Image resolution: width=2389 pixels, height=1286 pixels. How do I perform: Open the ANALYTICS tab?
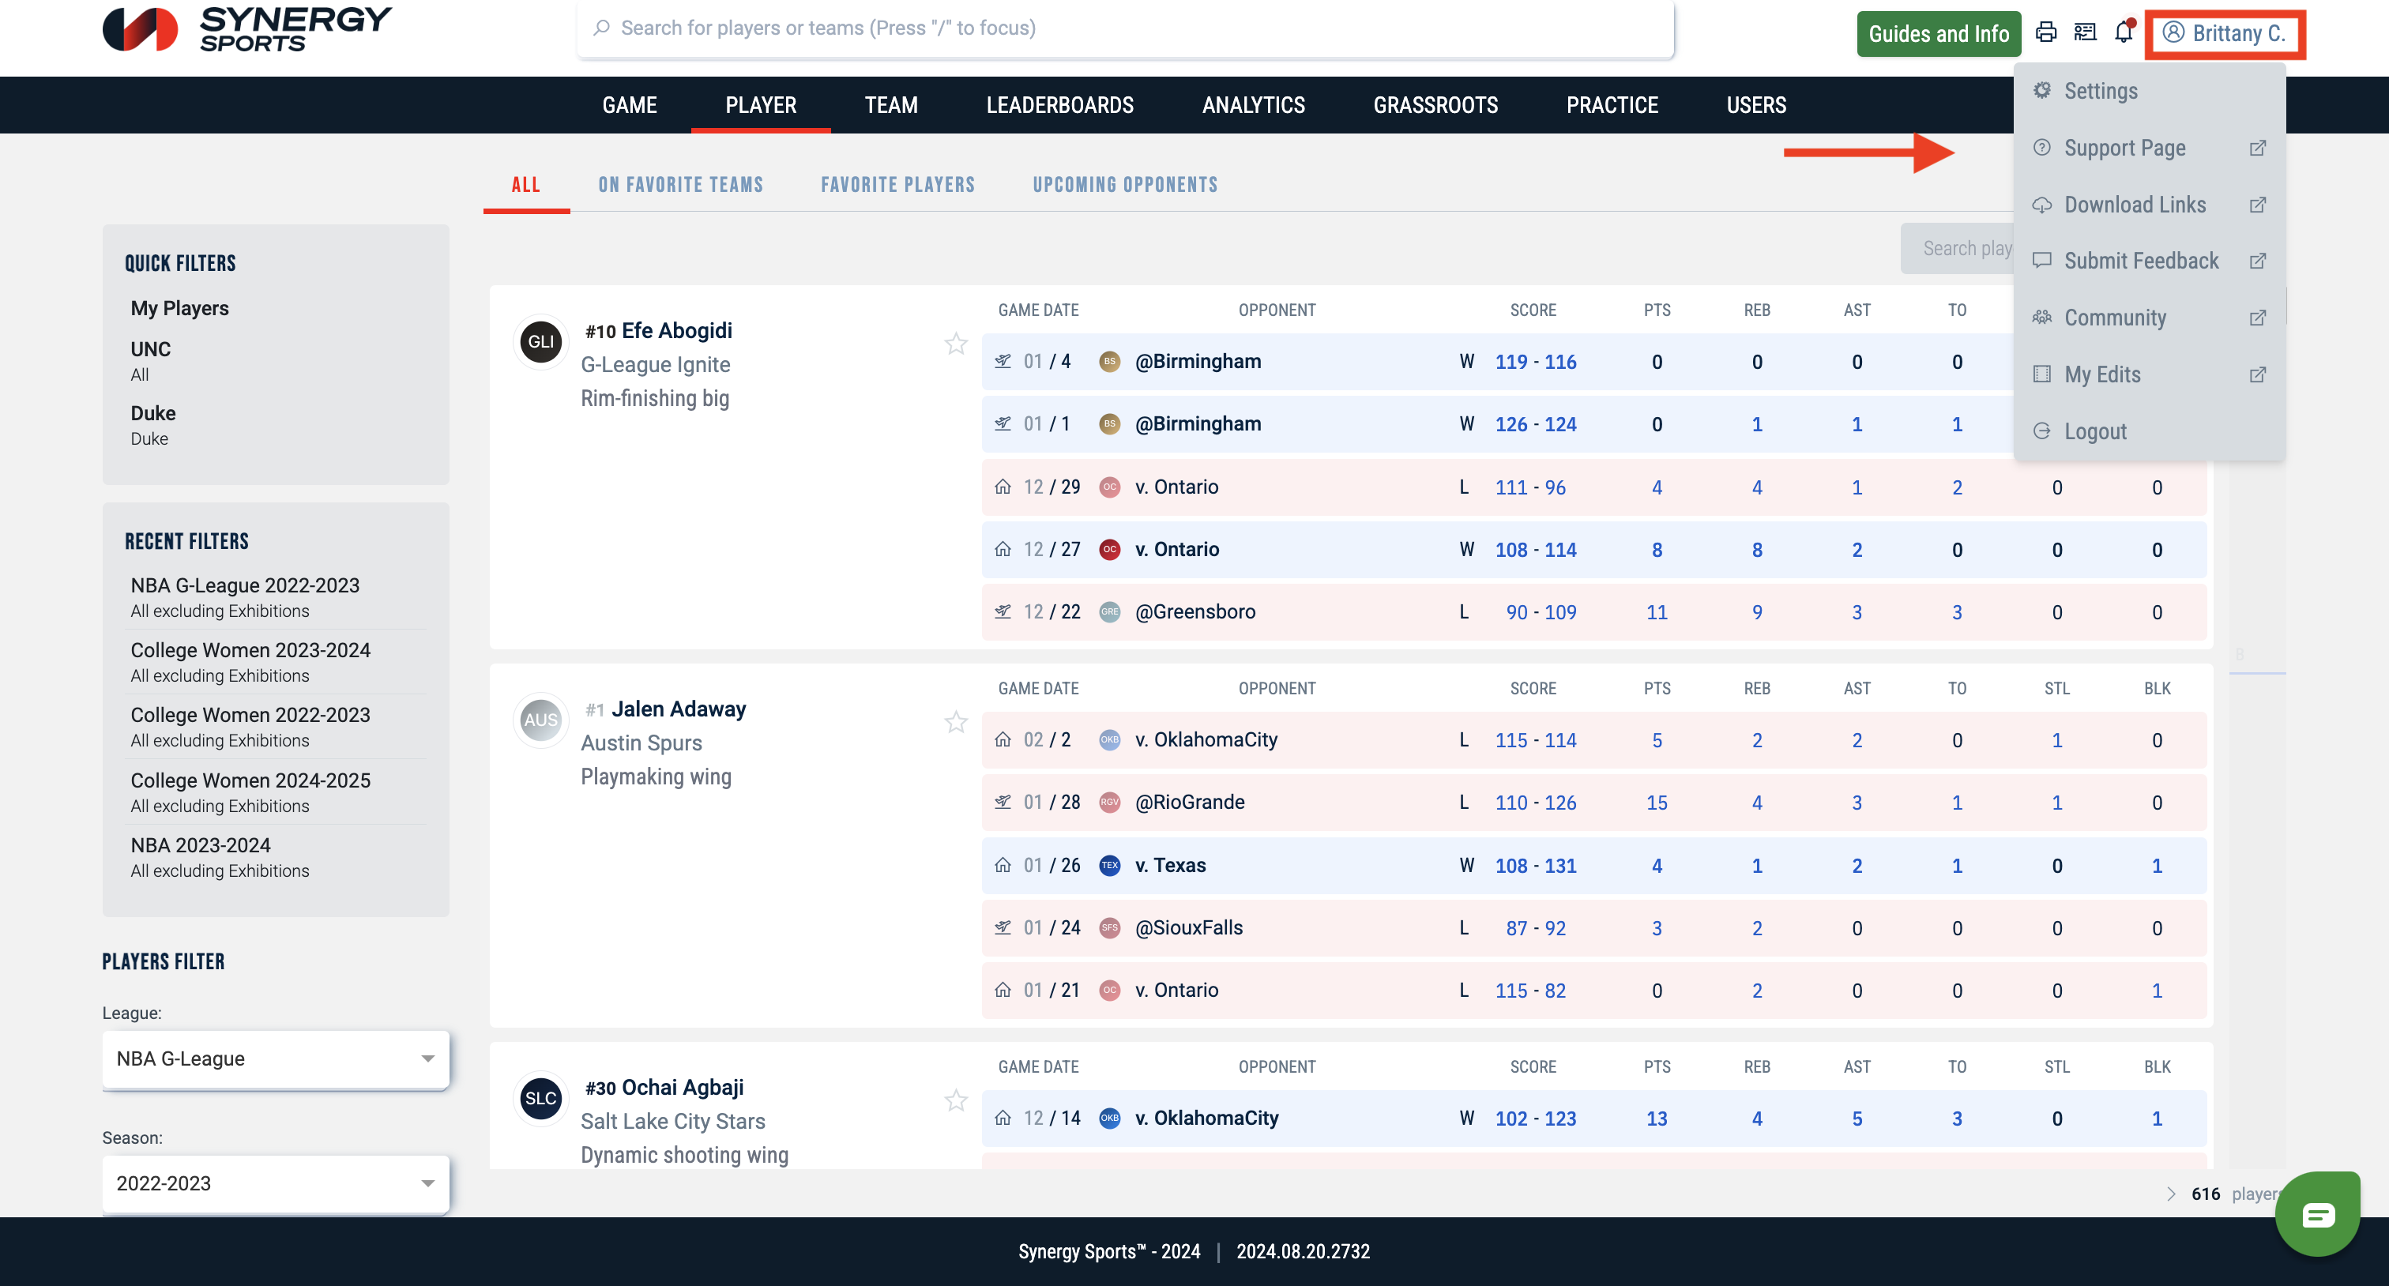click(1253, 105)
